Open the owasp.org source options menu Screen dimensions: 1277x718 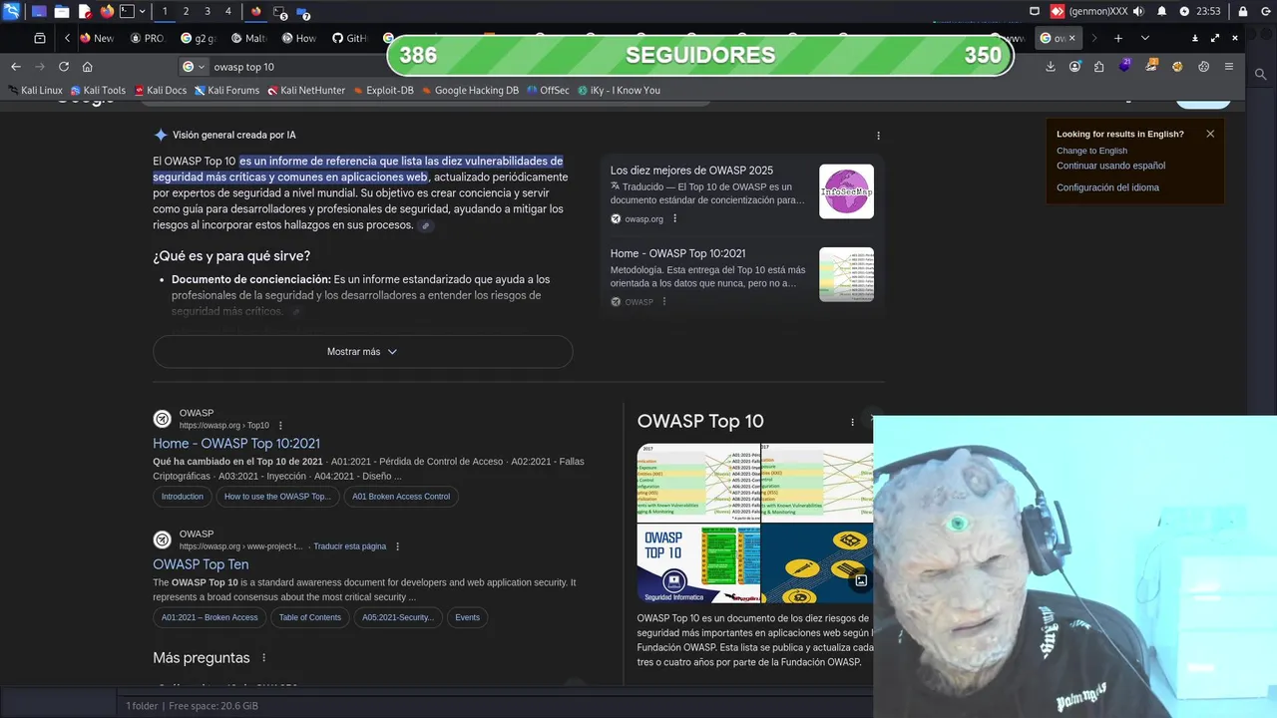(674, 219)
